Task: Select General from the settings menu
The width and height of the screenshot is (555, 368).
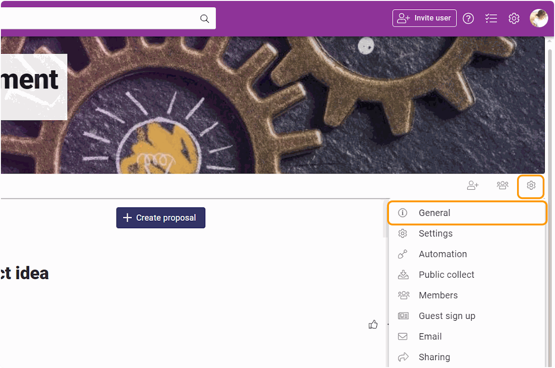Action: click(x=467, y=213)
